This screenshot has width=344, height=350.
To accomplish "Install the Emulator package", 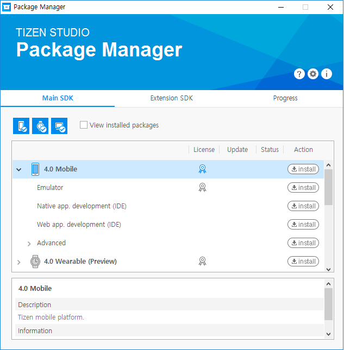I will (x=303, y=187).
